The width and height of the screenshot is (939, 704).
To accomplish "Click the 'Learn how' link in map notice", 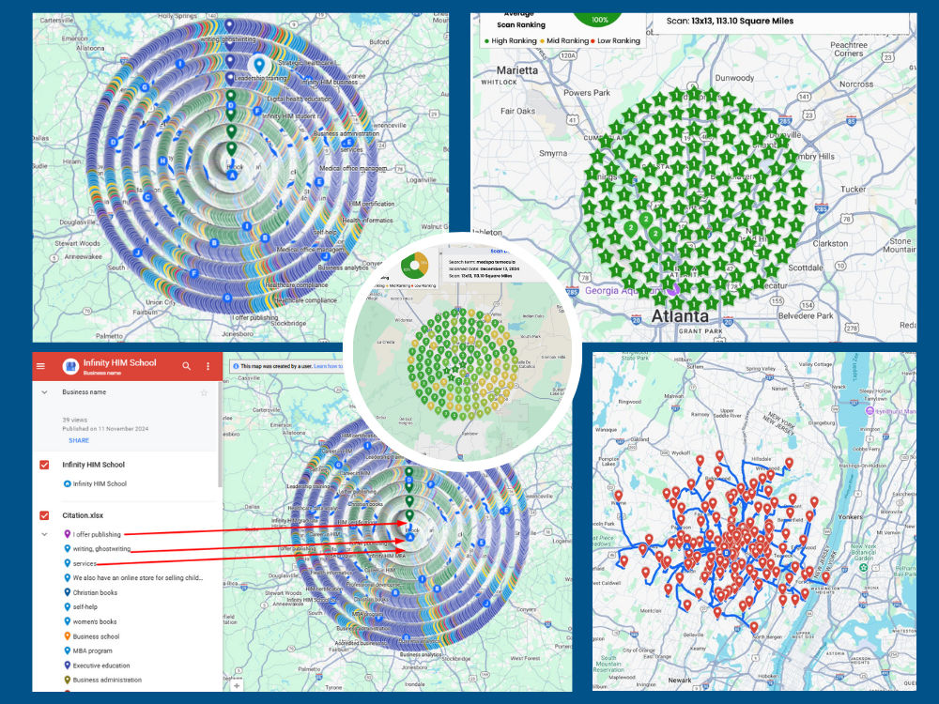I will (x=328, y=366).
